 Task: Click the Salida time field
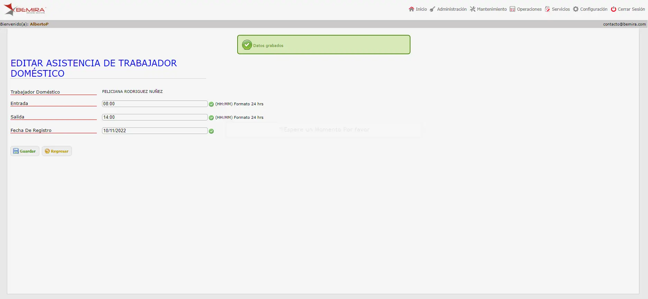pyautogui.click(x=155, y=117)
